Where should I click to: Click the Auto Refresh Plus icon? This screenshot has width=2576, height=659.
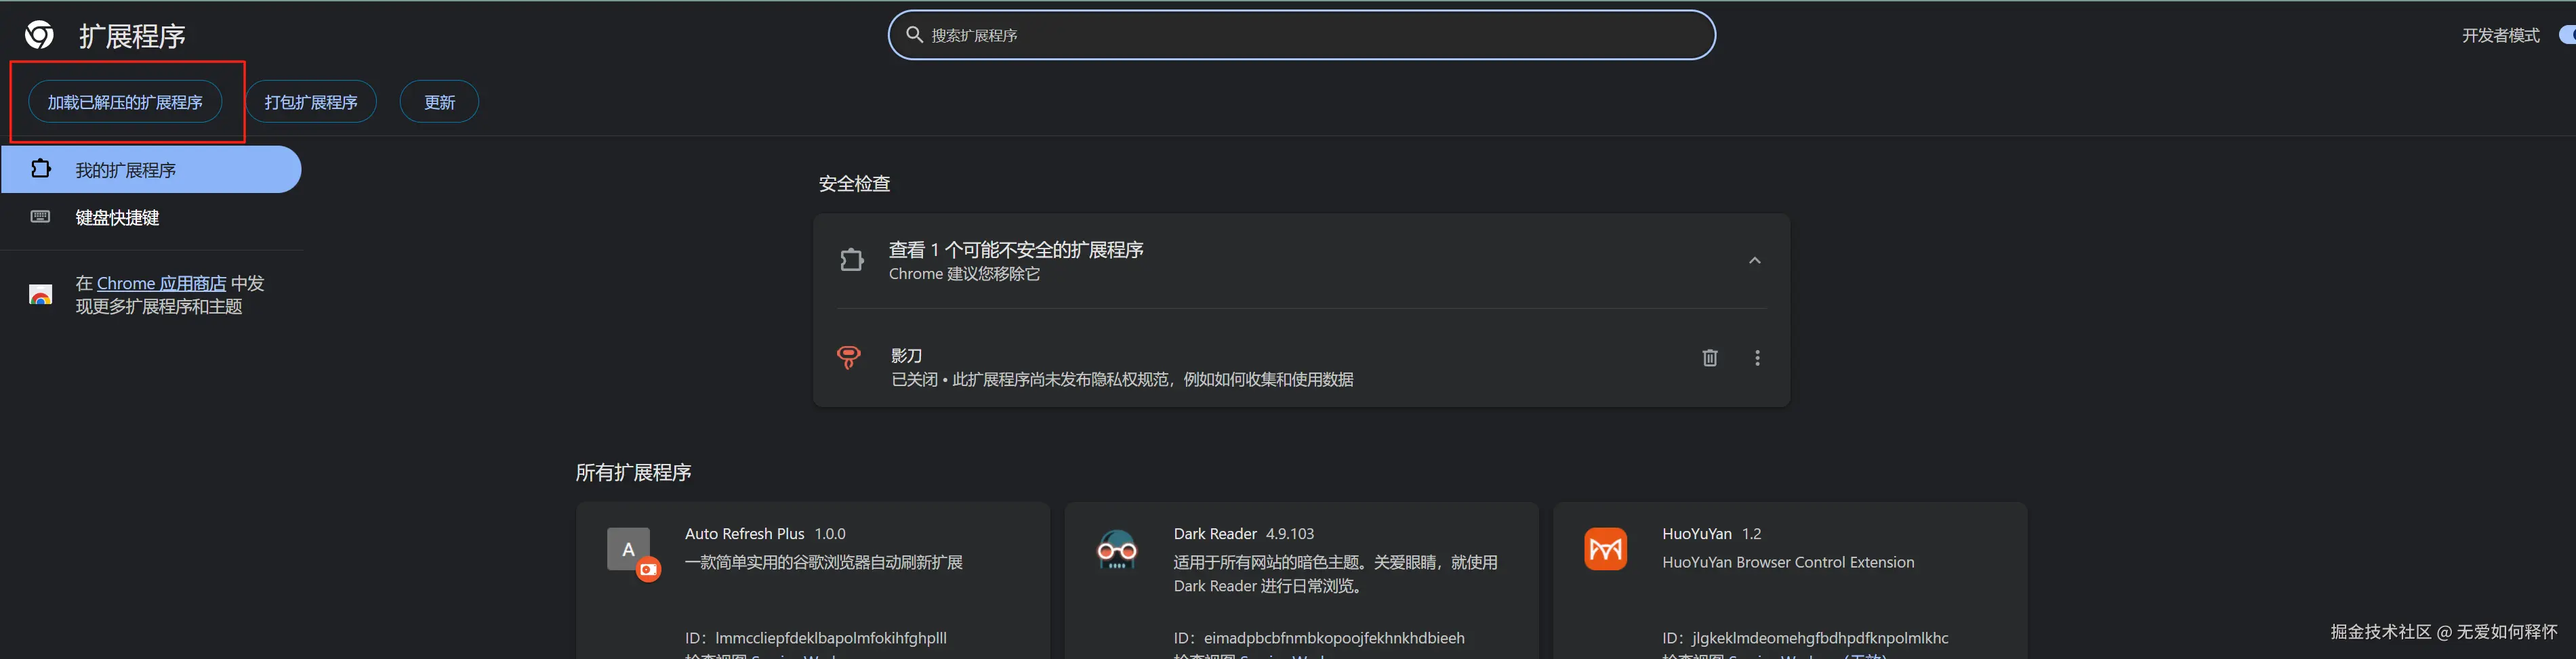click(x=633, y=553)
